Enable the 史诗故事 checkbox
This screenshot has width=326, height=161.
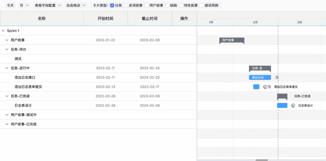[x=126, y=5]
